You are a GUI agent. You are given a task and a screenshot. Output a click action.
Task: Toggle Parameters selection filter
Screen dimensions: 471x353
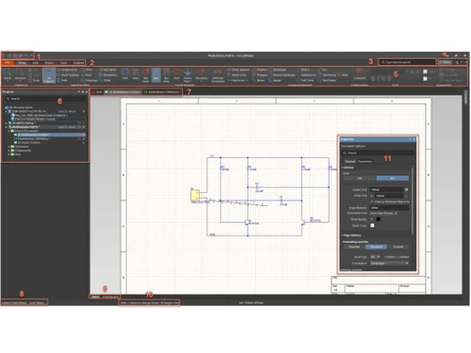[x=108, y=75]
